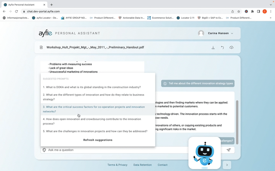This screenshot has width=275, height=171.
Task: Open the Chrome profile avatar
Action: coord(265,11)
